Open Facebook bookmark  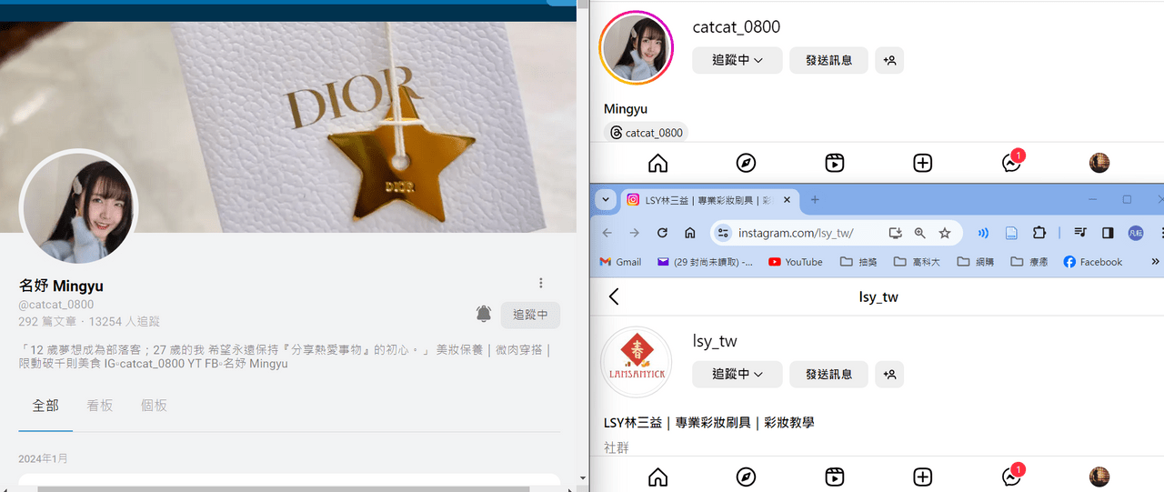point(1093,262)
